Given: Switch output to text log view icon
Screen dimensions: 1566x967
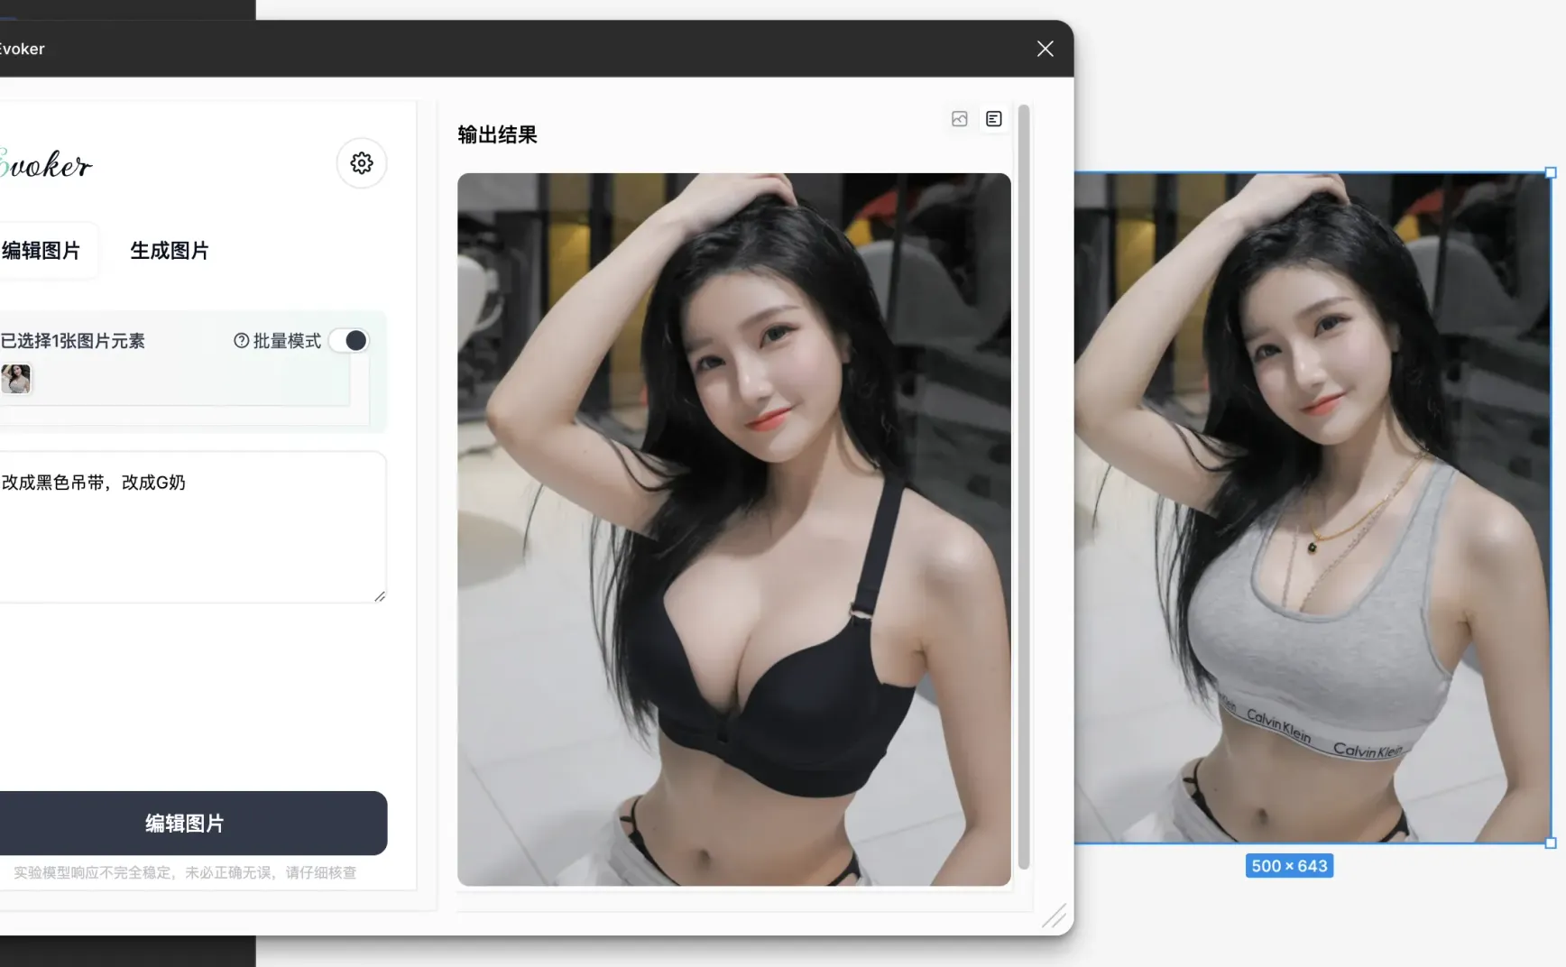Looking at the screenshot, I should (994, 119).
